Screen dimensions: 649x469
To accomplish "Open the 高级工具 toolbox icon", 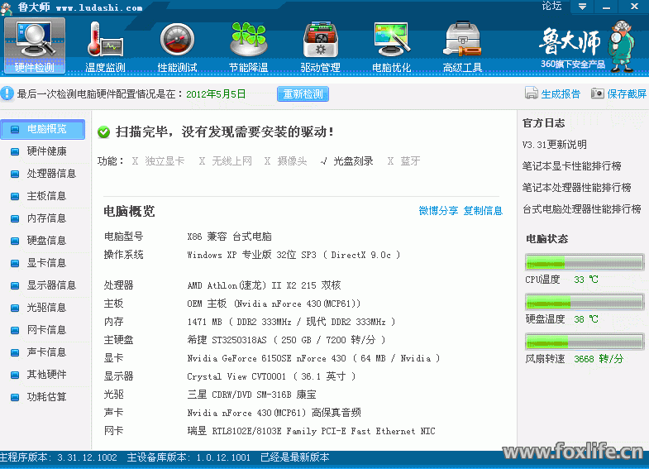I will 463,40.
